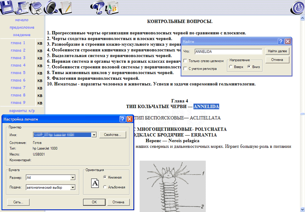This screenshot has height=212, width=305.
Task: Open КВ questions for глава 5
Action: click(x=40, y=73)
